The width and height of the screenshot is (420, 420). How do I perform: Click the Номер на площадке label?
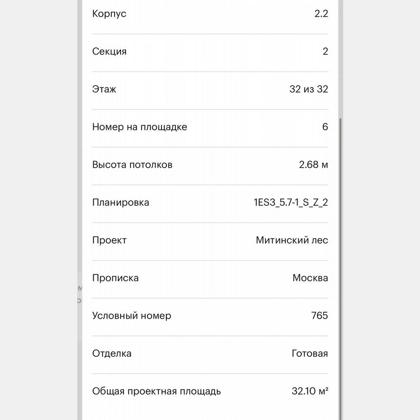(x=140, y=127)
